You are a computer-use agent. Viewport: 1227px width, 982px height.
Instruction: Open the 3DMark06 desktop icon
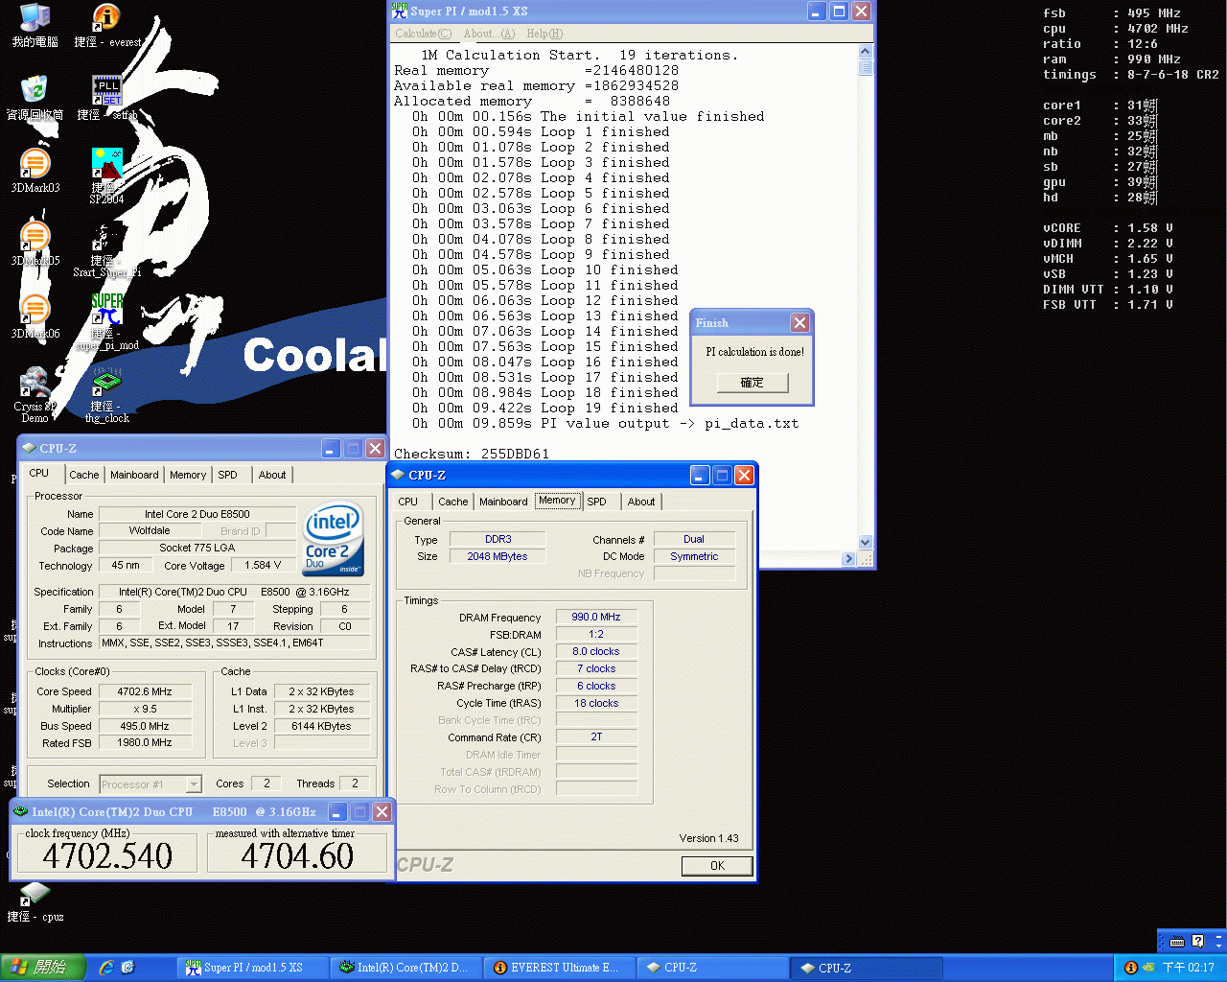click(x=35, y=309)
